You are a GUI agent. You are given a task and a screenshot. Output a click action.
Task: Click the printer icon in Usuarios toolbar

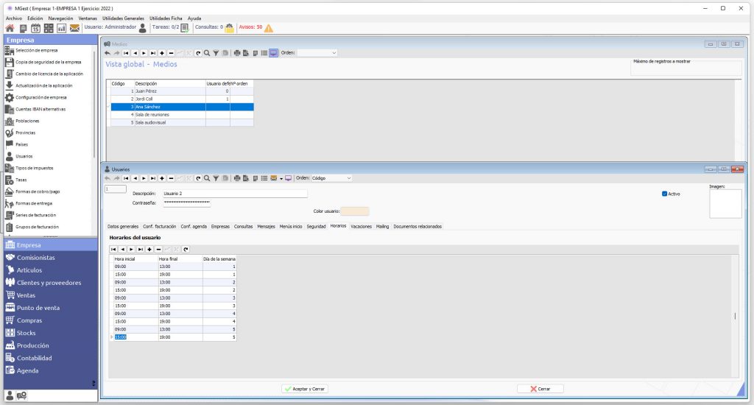click(x=237, y=178)
